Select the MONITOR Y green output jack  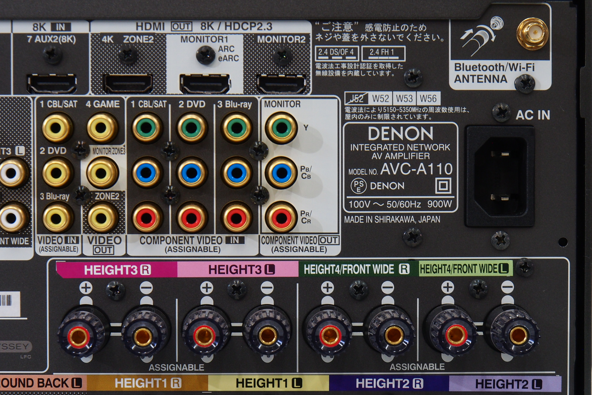coord(281,127)
